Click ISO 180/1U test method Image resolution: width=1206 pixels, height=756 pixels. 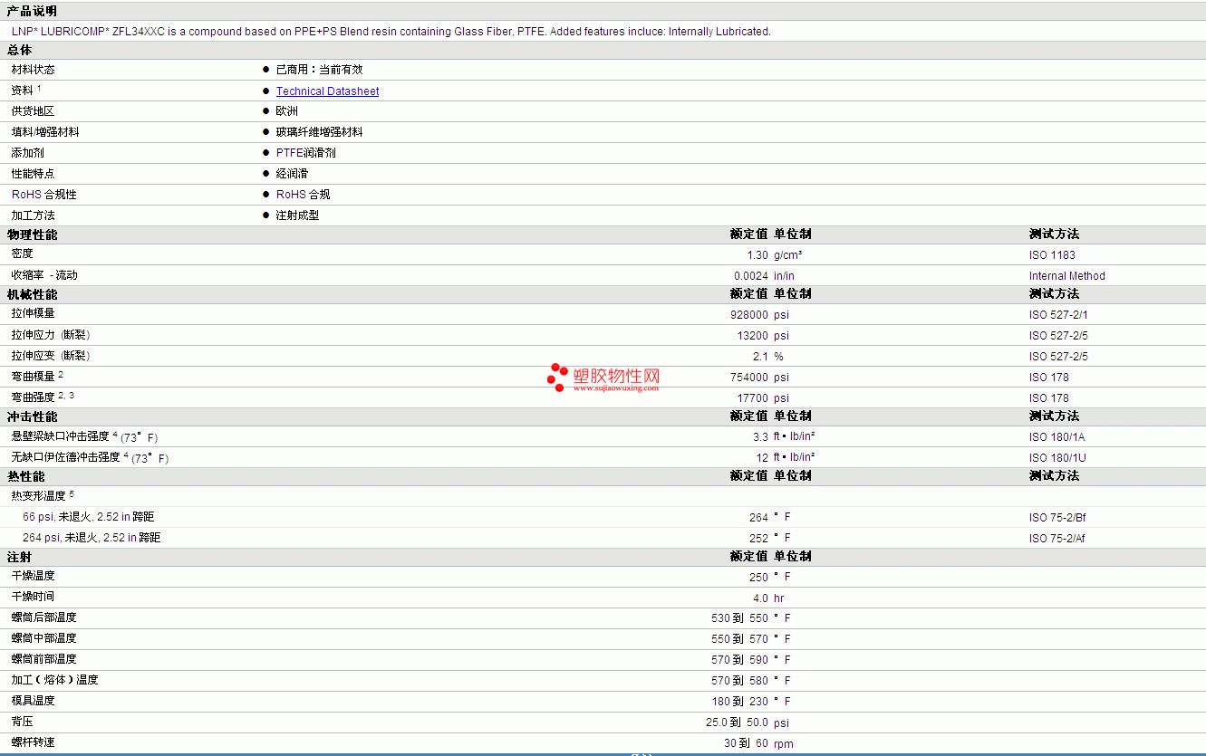click(1057, 458)
